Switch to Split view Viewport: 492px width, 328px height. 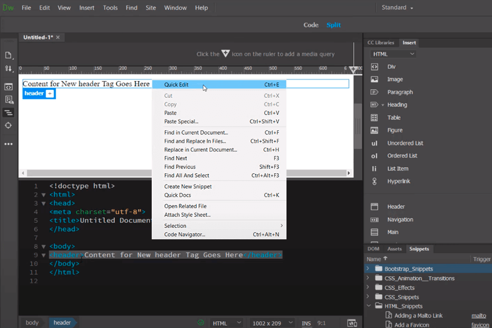tap(334, 25)
